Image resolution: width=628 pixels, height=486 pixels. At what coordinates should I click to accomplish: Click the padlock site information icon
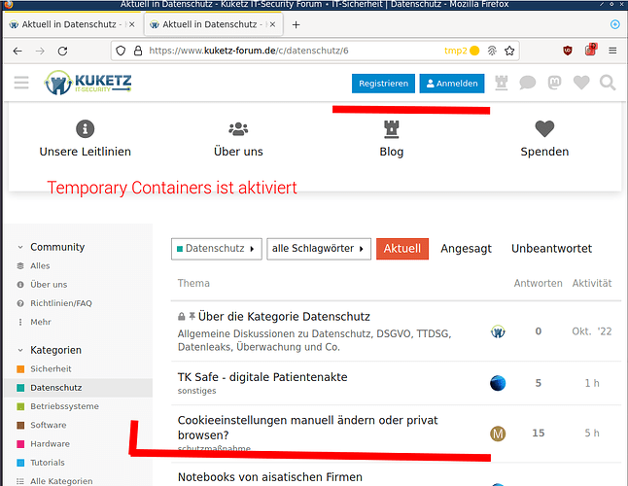point(138,51)
